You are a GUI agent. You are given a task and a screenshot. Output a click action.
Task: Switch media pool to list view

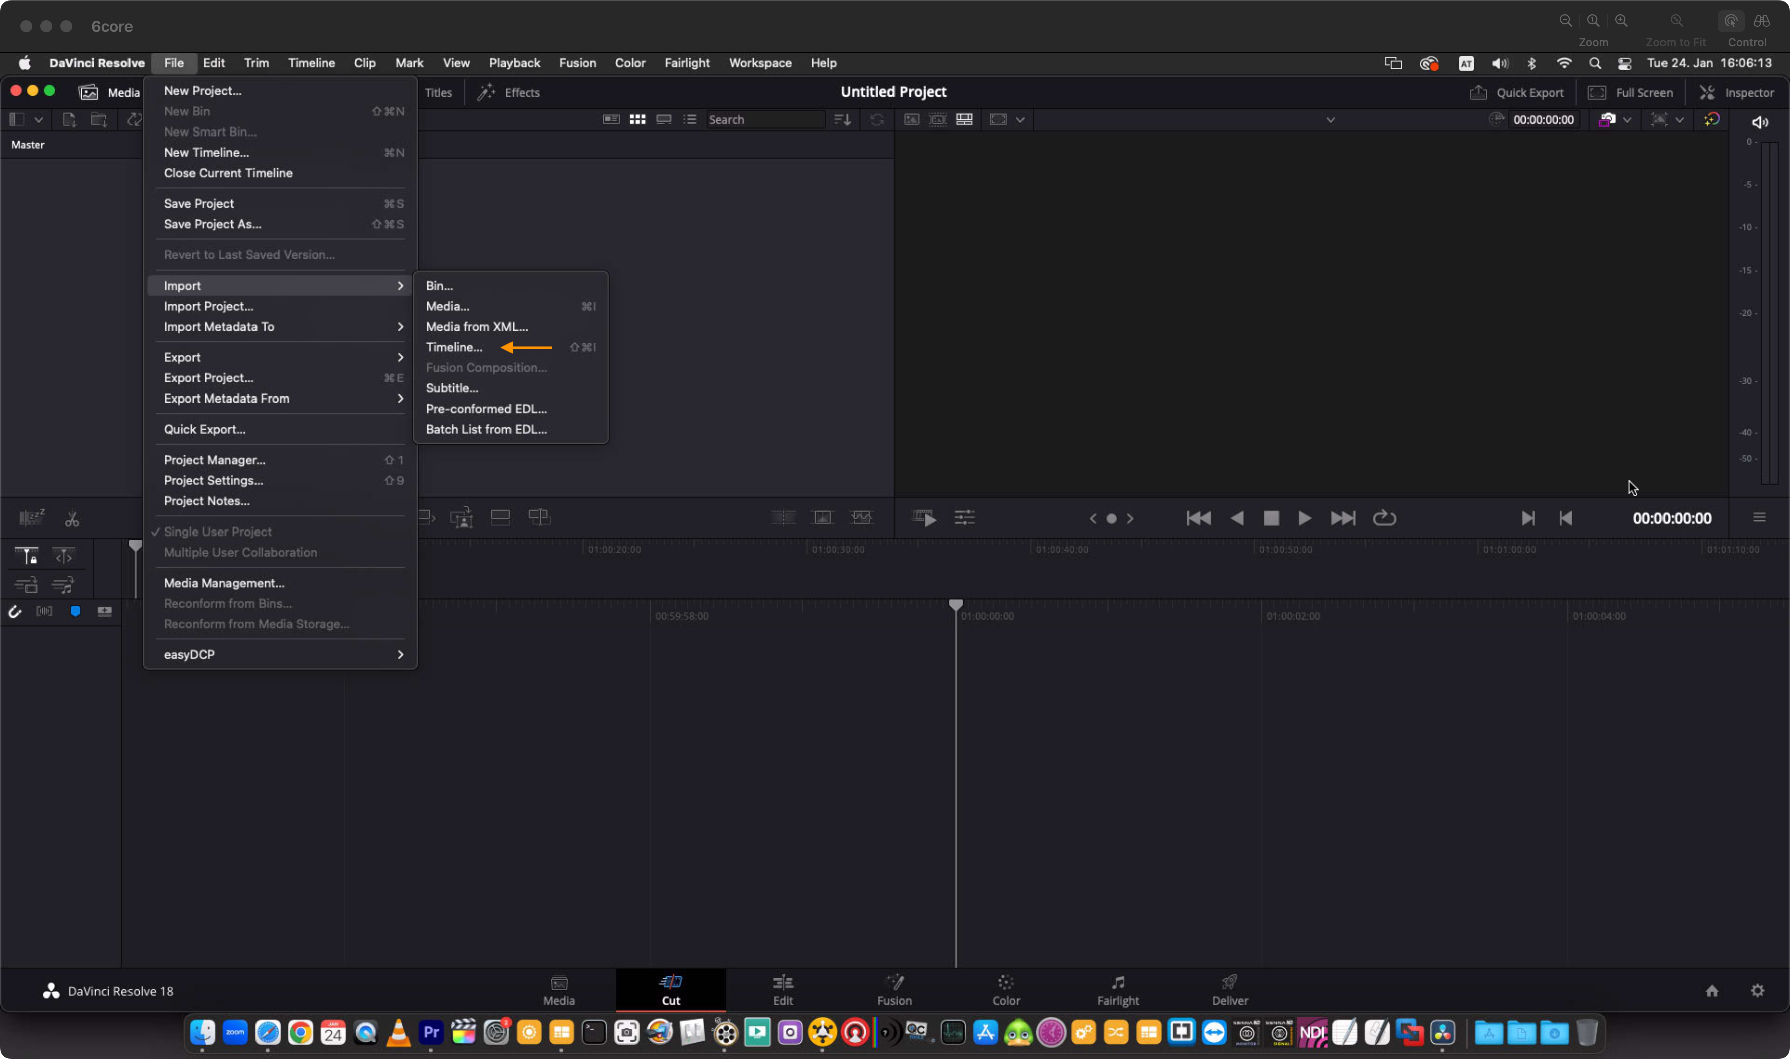tap(690, 120)
